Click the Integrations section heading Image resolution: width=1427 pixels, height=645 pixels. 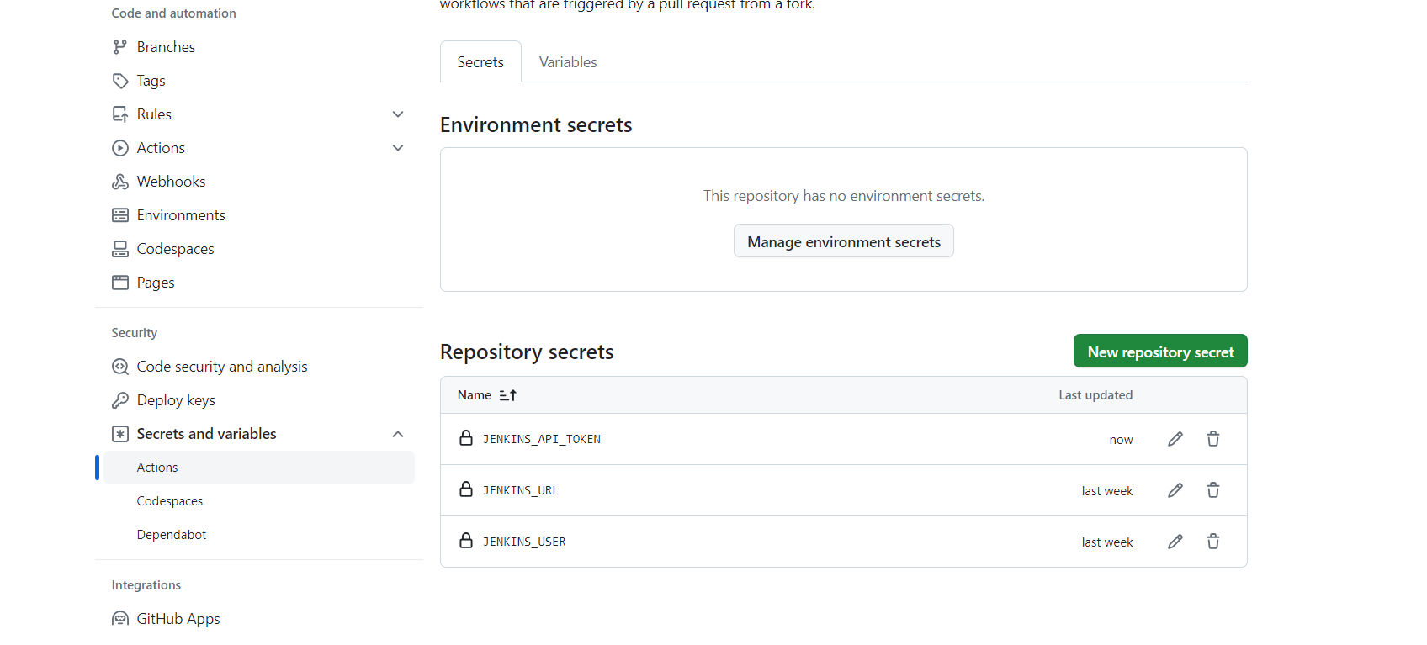click(x=146, y=585)
